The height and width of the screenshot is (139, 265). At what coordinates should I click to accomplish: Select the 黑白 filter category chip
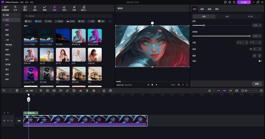coord(29,21)
